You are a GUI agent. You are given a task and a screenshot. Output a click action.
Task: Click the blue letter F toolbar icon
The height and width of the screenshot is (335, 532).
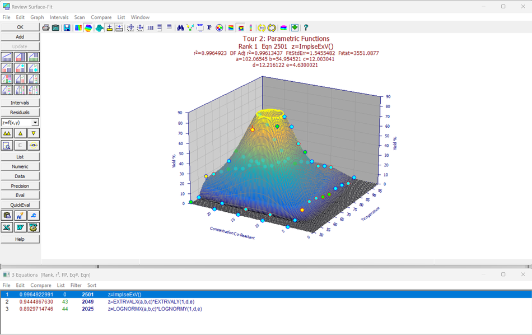pos(209,28)
